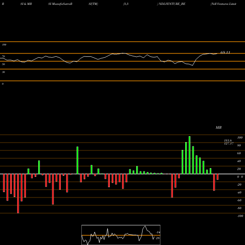245x245 pixels.
Task: Click the -40 label on MR axis
Action: (239, 193)
